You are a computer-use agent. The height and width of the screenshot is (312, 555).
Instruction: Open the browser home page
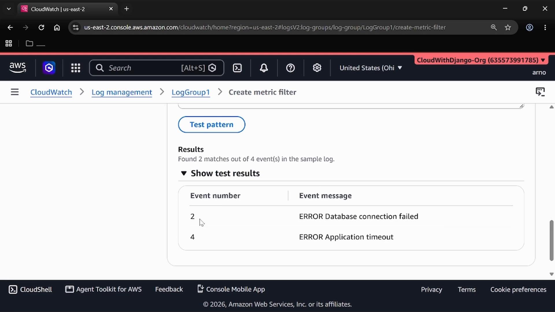(x=57, y=27)
